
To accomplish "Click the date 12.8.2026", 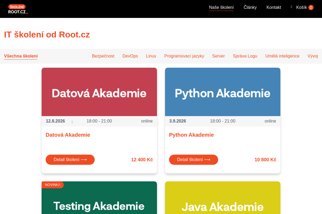I will [x=55, y=121].
